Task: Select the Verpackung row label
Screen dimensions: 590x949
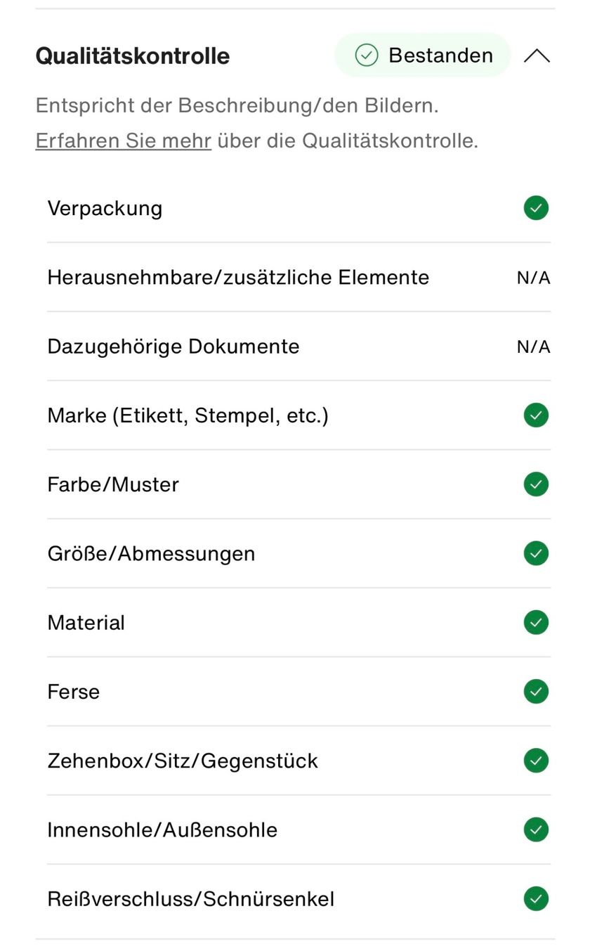Action: click(105, 208)
